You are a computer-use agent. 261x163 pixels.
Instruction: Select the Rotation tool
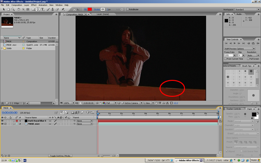pyautogui.click(x=19, y=9)
